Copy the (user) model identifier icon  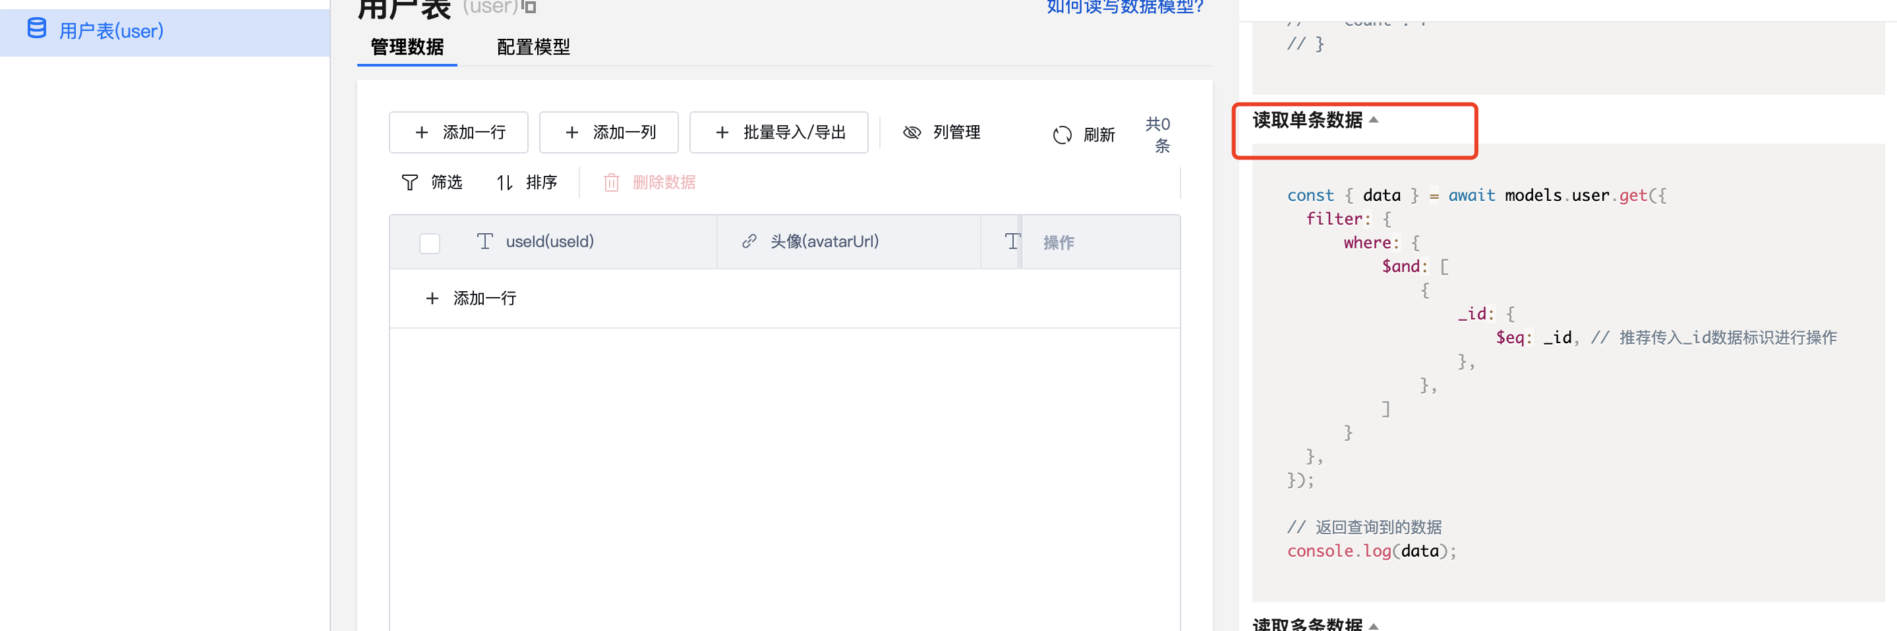tap(529, 7)
